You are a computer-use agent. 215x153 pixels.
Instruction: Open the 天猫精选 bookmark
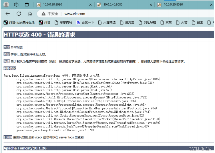click(x=107, y=23)
